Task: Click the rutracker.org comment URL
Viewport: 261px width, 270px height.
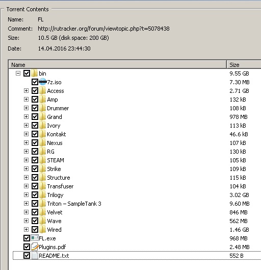Action: (x=103, y=29)
